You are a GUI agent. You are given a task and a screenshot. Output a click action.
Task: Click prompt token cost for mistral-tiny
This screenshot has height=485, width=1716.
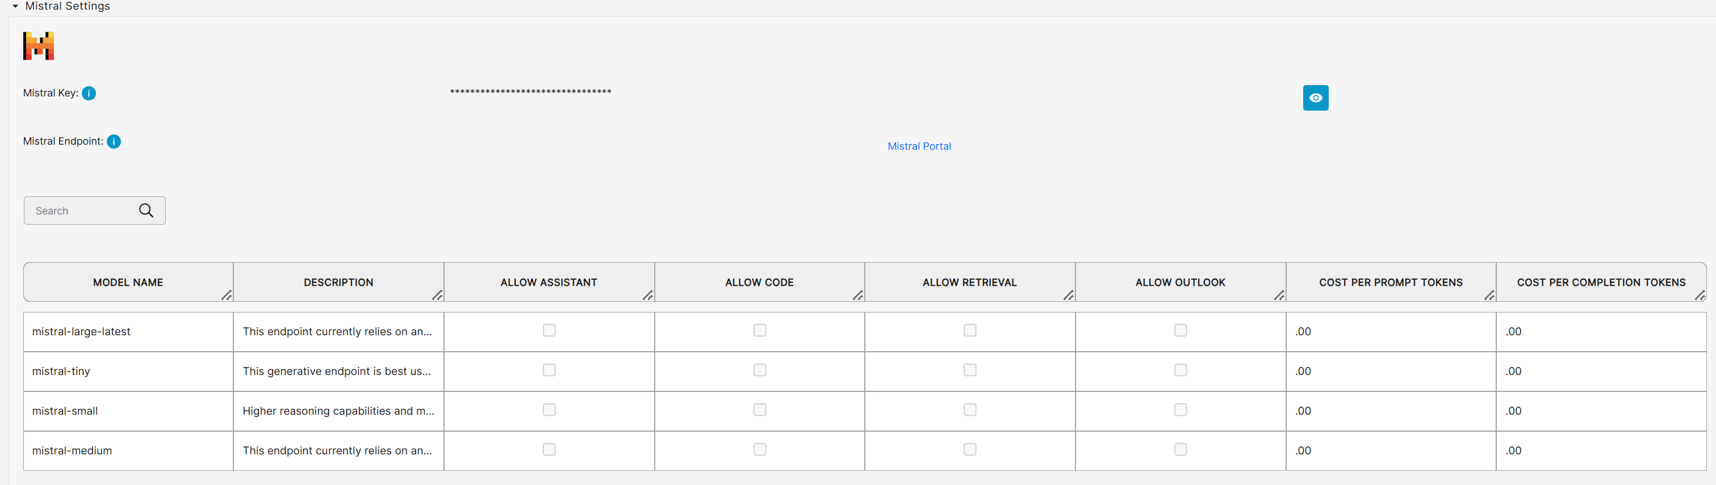tap(1390, 371)
